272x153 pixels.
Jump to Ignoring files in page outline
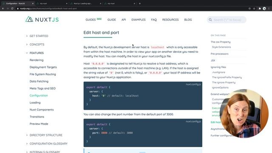(218, 67)
